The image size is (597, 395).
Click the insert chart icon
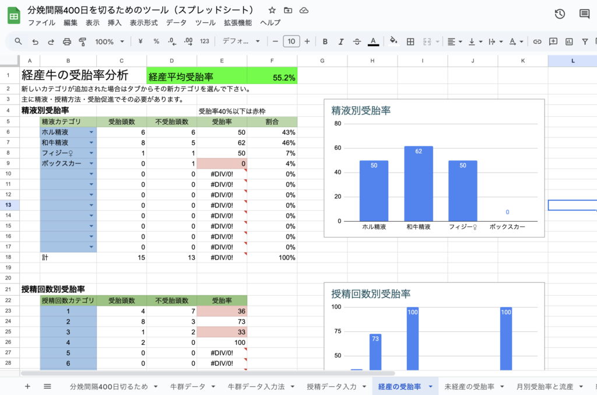(x=568, y=41)
